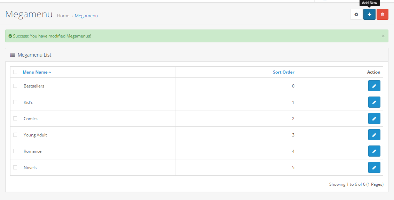The image size is (394, 200).
Task: Toggle the select-all checkbox in table header
Action: click(15, 72)
